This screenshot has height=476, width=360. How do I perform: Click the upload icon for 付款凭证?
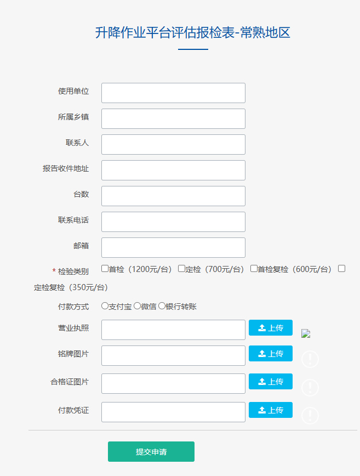coord(262,410)
